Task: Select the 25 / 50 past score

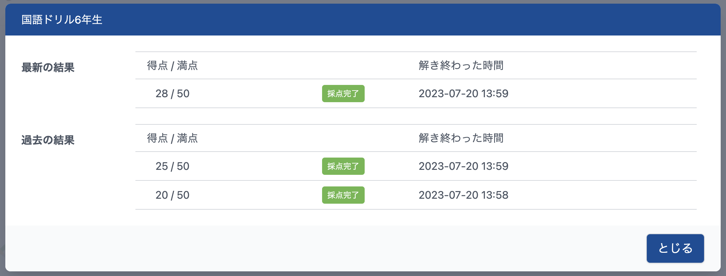Action: (x=172, y=166)
